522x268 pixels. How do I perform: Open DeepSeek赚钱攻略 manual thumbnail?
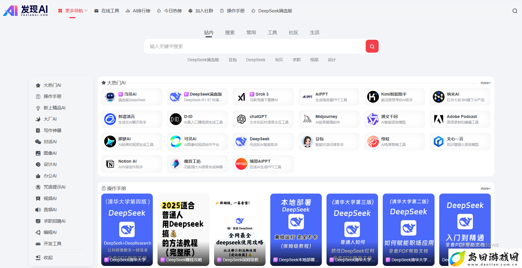tap(183, 230)
